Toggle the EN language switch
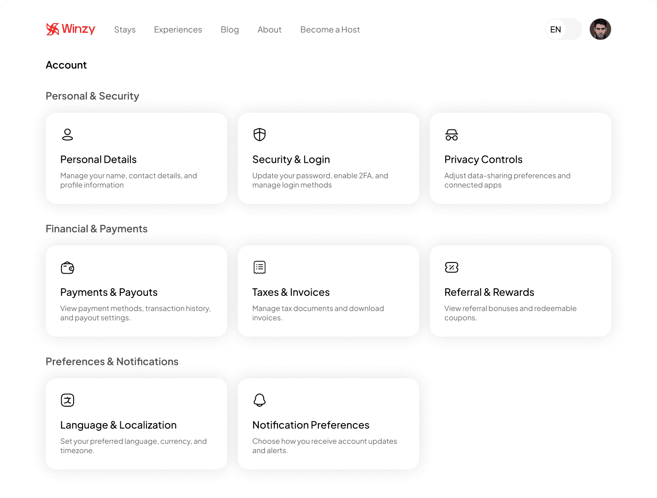This screenshot has height=498, width=657. coord(563,29)
